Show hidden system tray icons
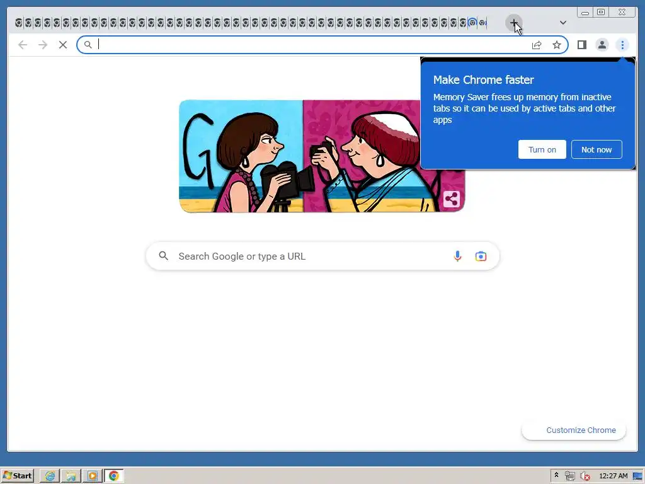 pyautogui.click(x=557, y=475)
